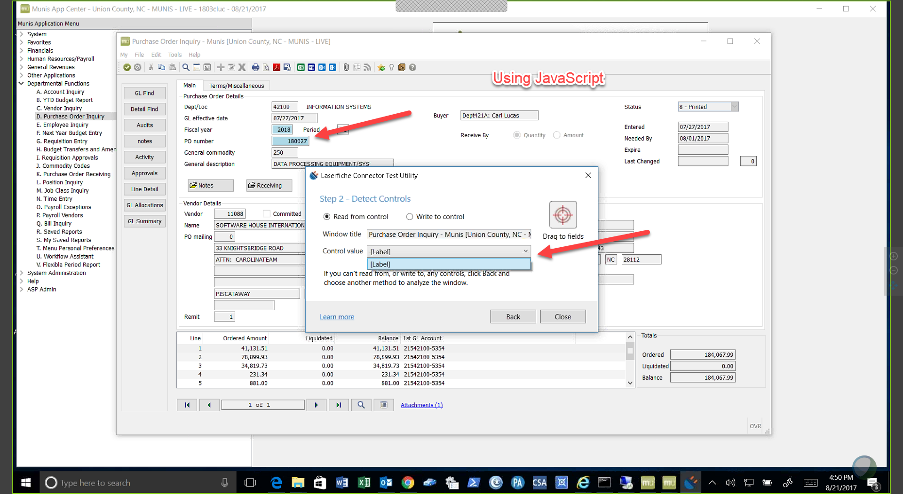
Task: Open the Attachments (1) link
Action: point(421,405)
